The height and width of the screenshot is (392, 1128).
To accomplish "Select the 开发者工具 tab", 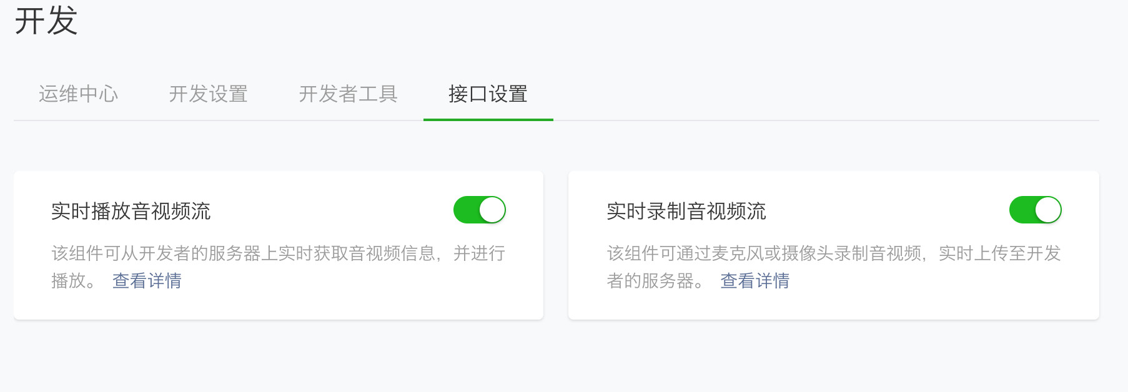I will point(348,94).
